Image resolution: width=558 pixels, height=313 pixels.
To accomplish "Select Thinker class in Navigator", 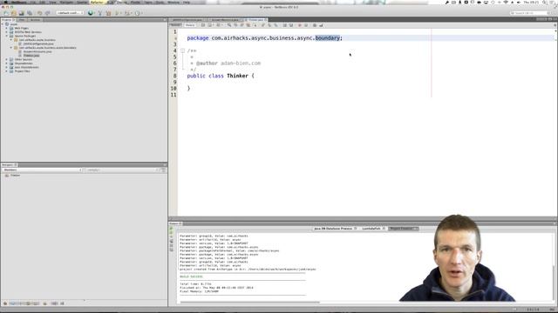I will [x=15, y=176].
